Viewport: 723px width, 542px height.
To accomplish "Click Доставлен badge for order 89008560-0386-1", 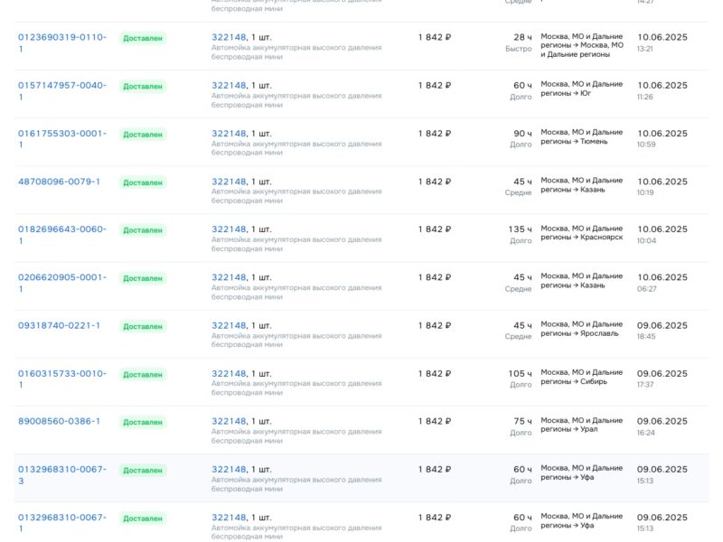I will click(x=143, y=423).
